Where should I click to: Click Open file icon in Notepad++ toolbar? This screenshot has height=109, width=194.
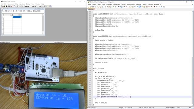pyautogui.click(x=91, y=7)
